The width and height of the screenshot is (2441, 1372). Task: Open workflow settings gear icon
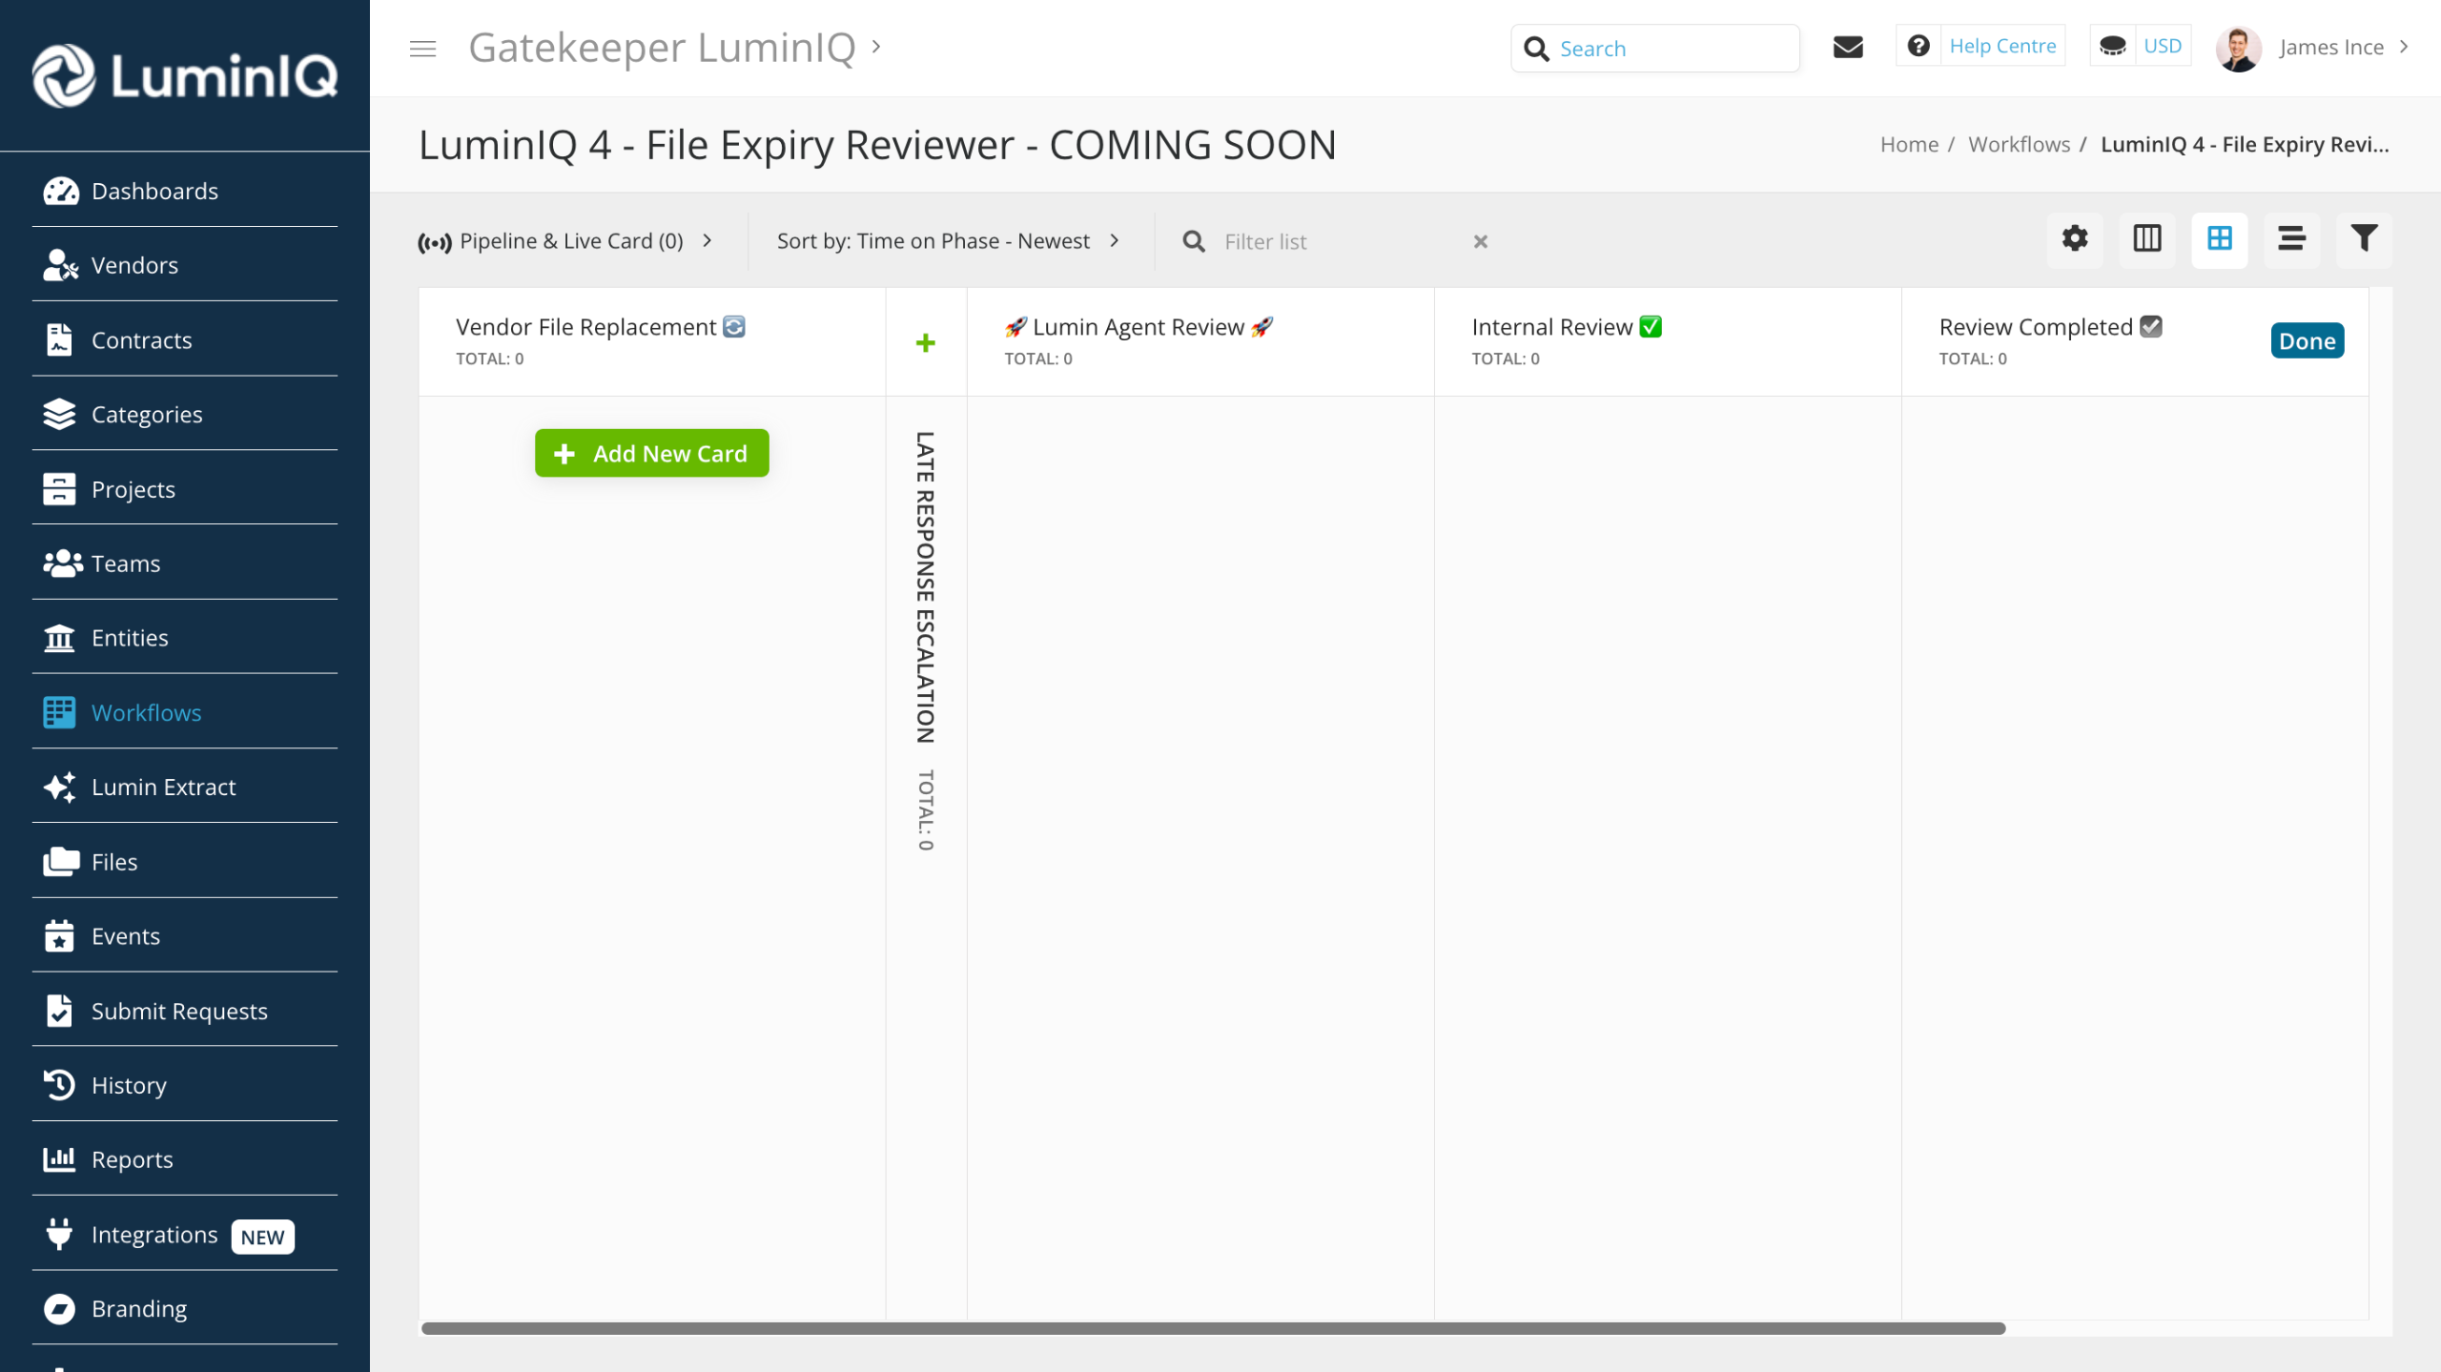2075,239
